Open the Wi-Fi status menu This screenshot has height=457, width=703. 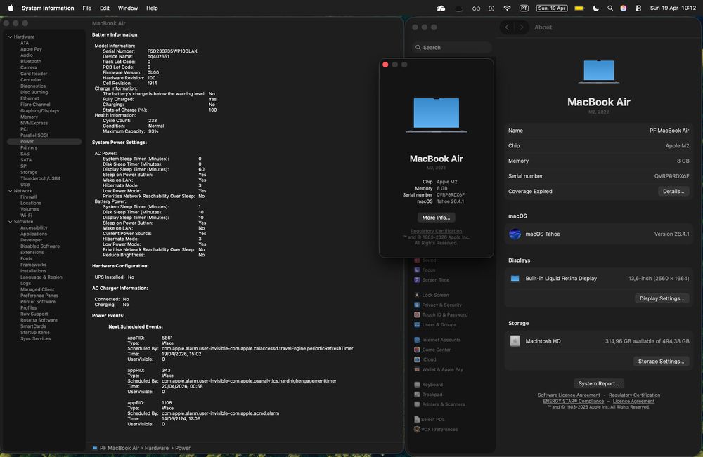(x=507, y=8)
